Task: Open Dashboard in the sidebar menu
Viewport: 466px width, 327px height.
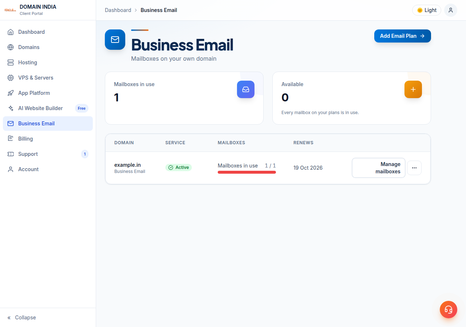Action: click(48, 32)
